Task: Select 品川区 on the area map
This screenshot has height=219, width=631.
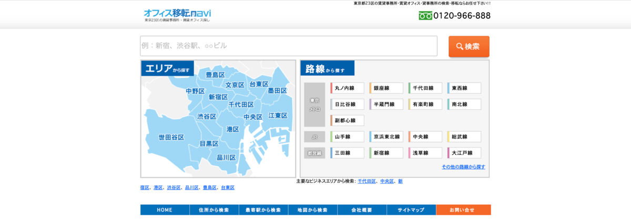Action: click(x=226, y=157)
